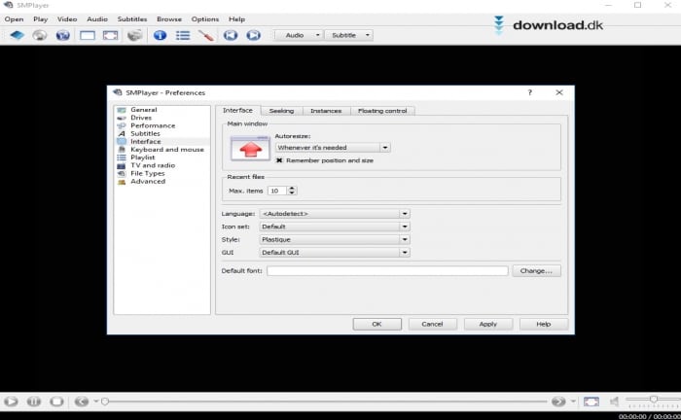Image resolution: width=681 pixels, height=420 pixels.
Task: Select Drives in preferences list
Action: 141,118
